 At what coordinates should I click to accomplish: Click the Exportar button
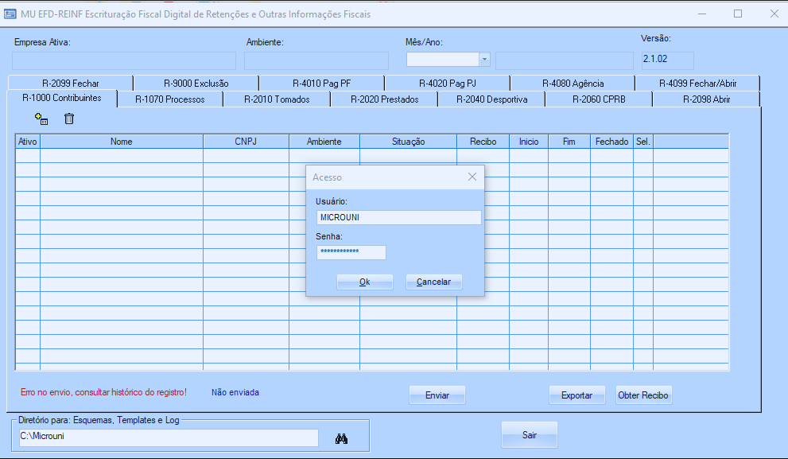pos(576,395)
